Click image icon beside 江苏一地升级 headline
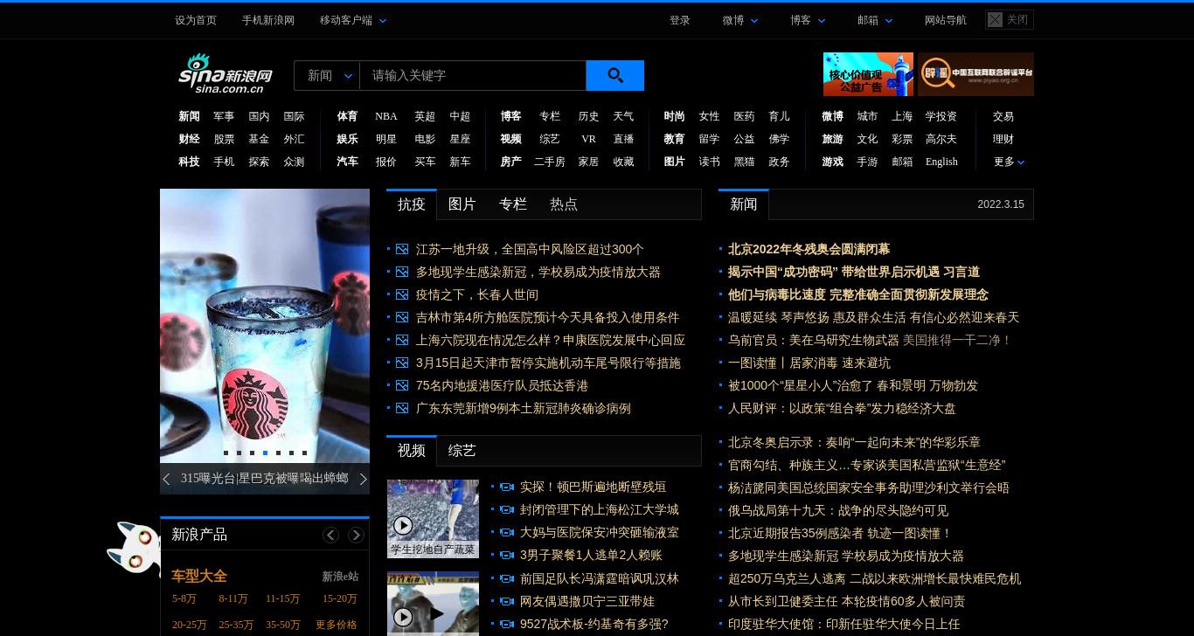The image size is (1194, 636). [402, 249]
